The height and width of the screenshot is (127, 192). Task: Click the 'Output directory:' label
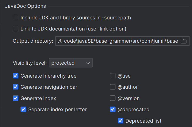[x=33, y=41]
